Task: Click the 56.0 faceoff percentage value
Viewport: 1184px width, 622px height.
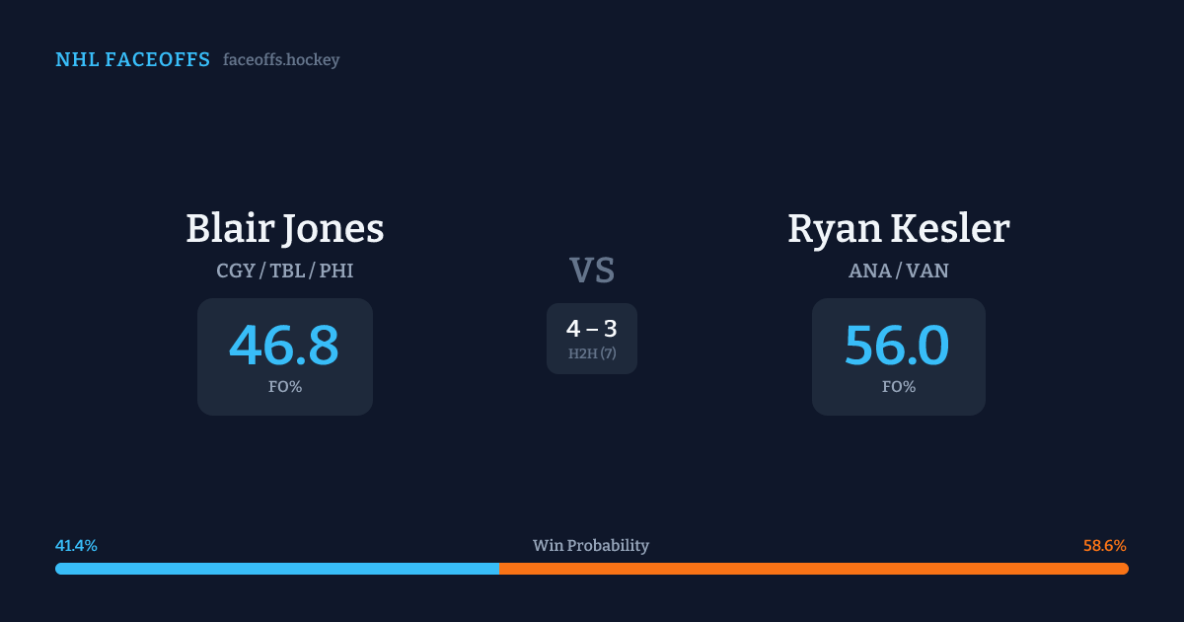Action: (x=898, y=346)
